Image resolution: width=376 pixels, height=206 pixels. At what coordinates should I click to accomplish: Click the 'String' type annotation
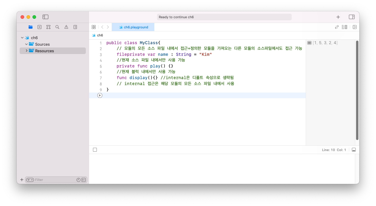point(184,55)
